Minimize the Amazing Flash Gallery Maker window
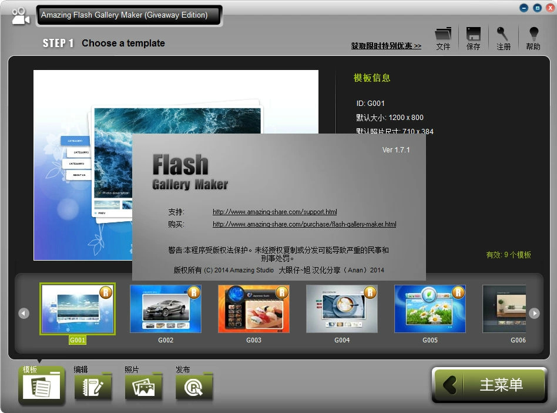This screenshot has width=557, height=413. (x=524, y=8)
